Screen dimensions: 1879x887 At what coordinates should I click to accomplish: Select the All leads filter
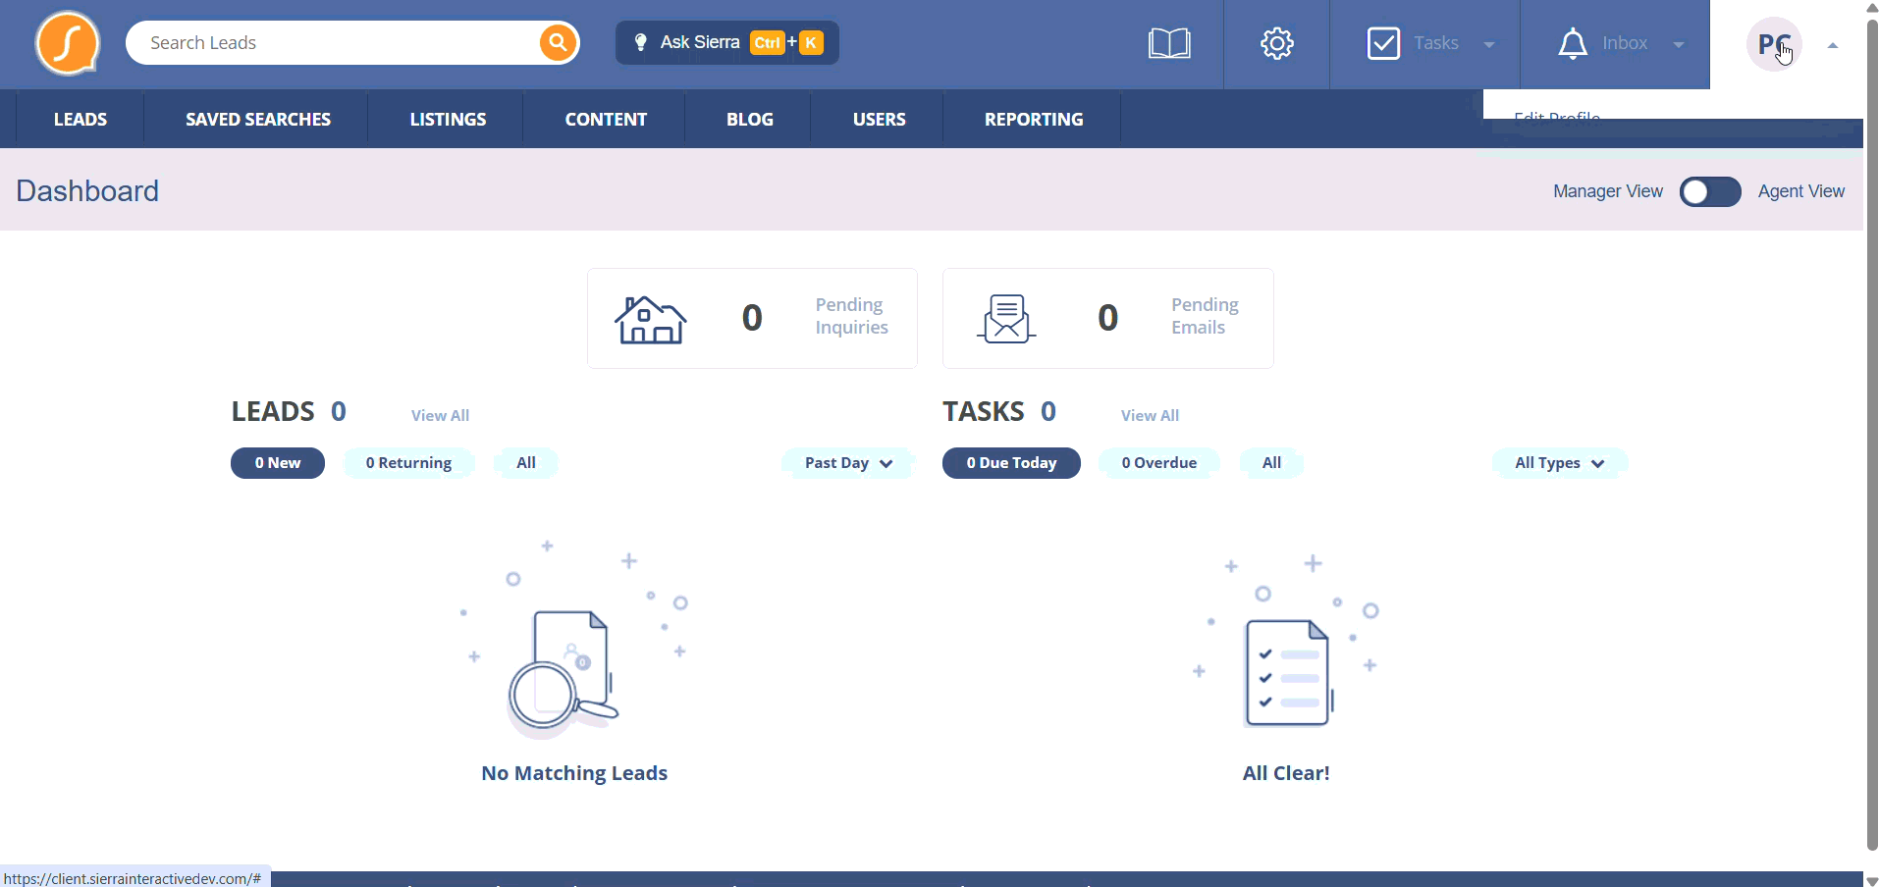click(526, 463)
